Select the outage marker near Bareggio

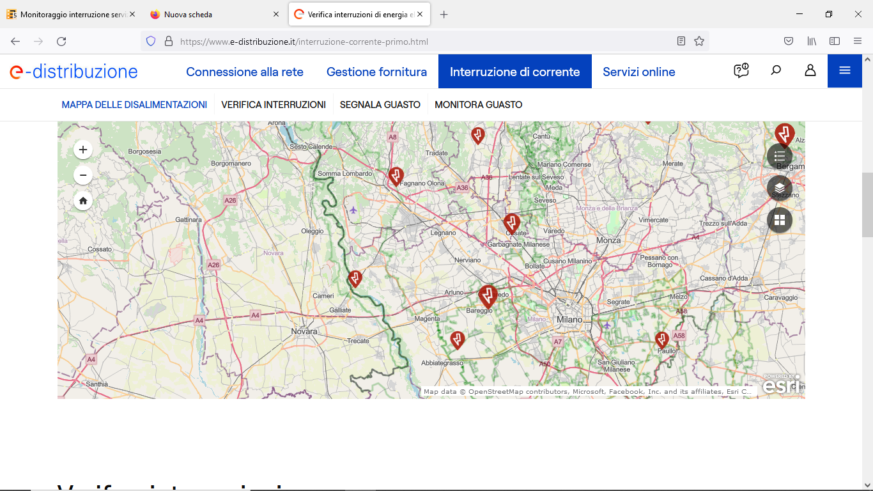[x=488, y=295]
